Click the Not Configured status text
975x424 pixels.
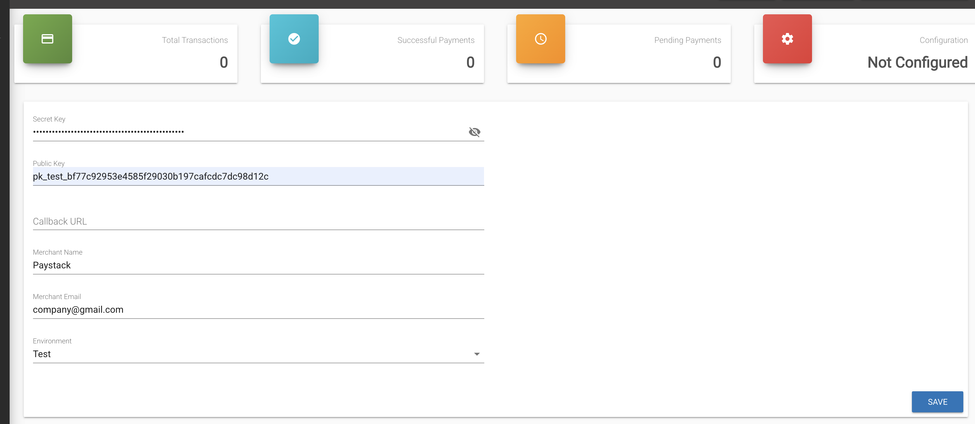(917, 62)
